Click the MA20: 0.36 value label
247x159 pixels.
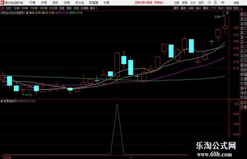[62, 13]
